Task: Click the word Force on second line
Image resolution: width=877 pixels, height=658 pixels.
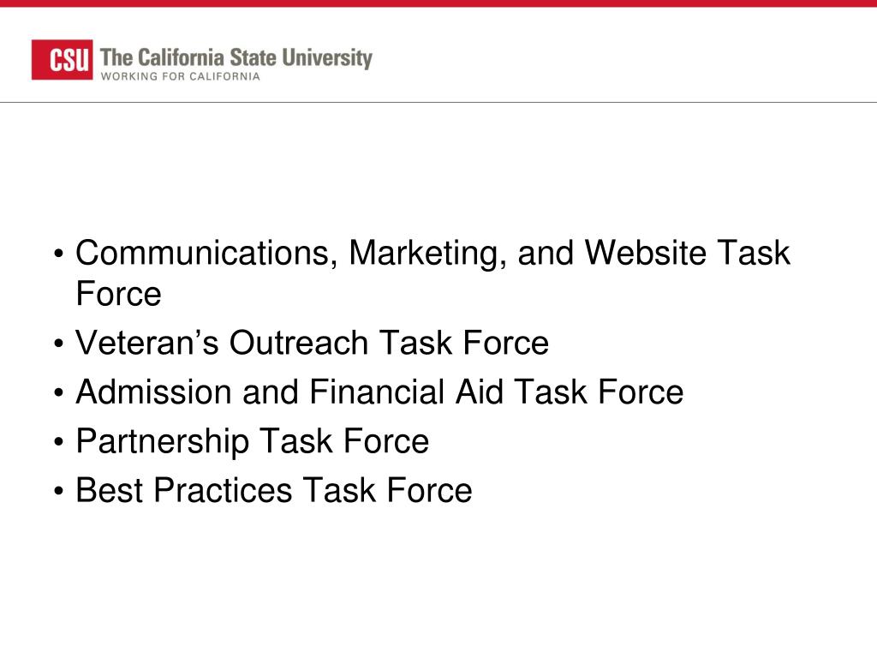Action: click(118, 295)
